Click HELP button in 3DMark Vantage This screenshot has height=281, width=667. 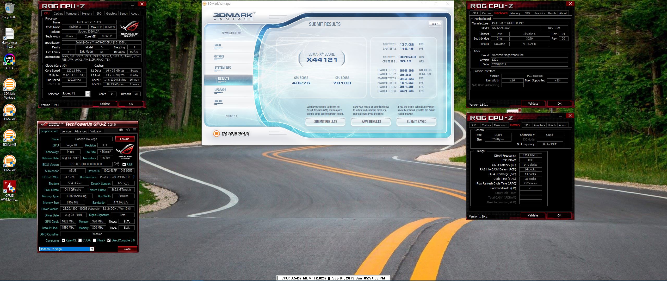(435, 24)
